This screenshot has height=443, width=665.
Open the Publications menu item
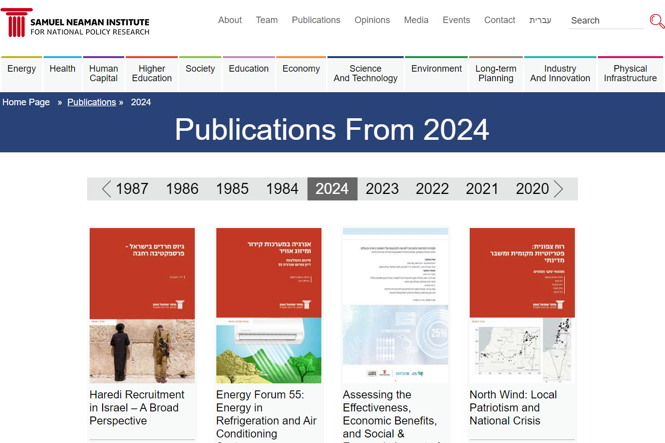pos(316,20)
